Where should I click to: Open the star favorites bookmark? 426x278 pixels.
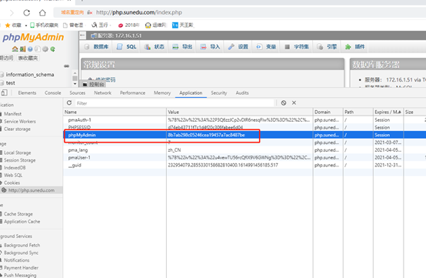tap(13, 25)
